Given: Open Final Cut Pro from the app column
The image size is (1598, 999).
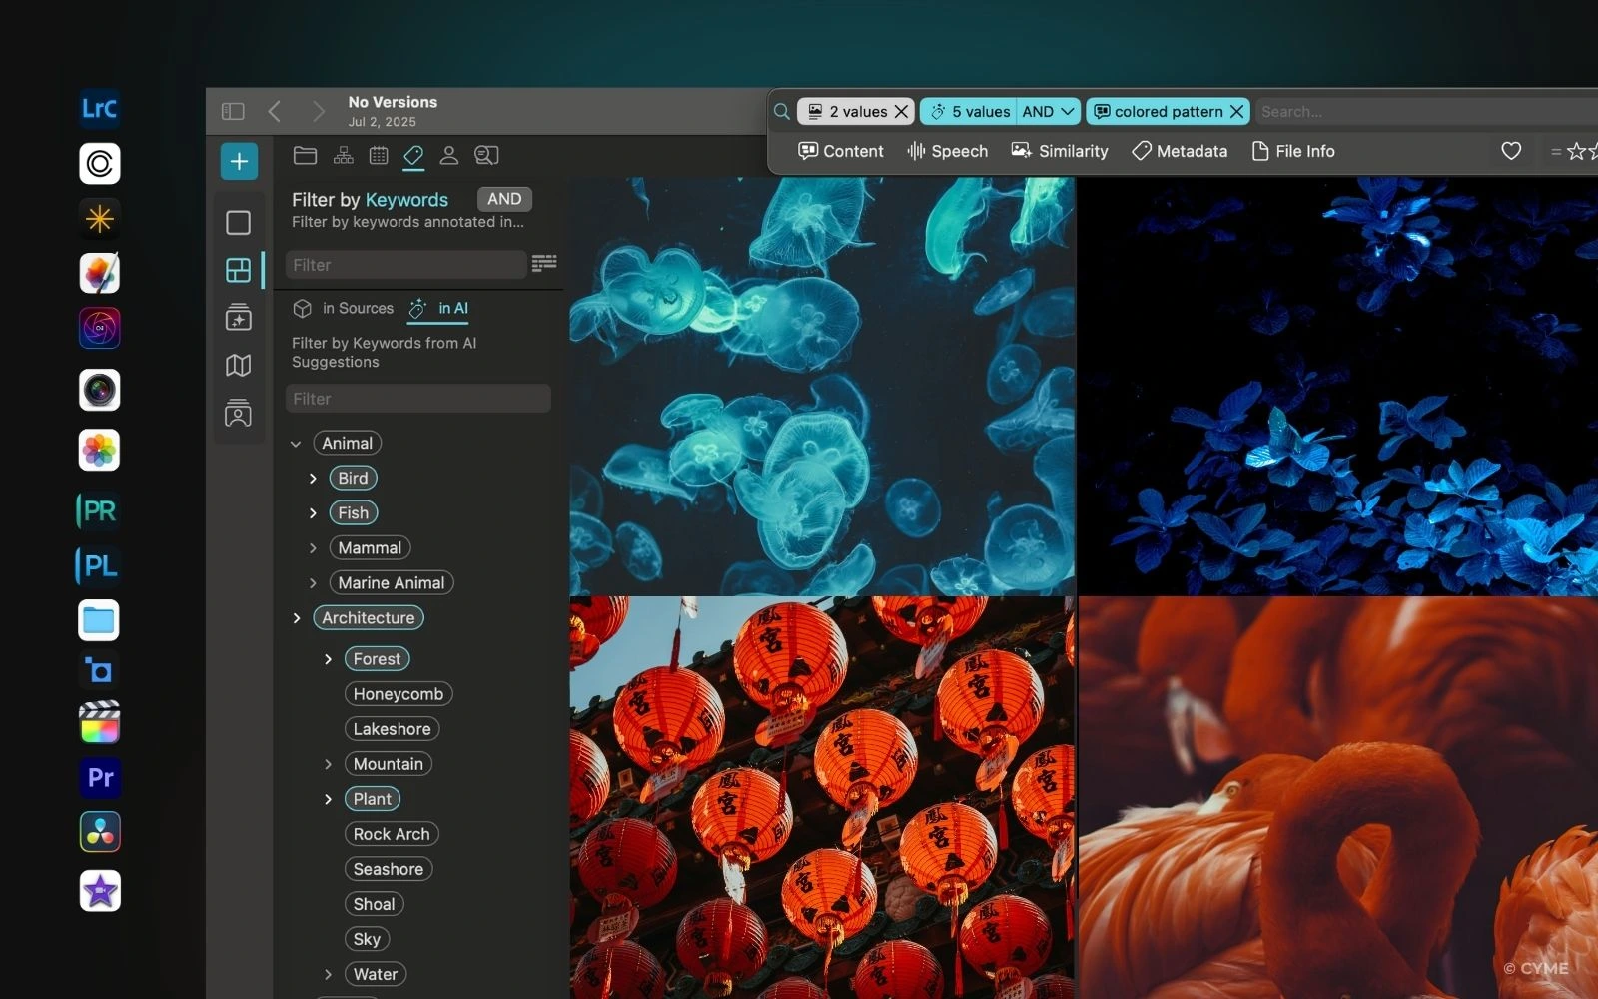Looking at the screenshot, I should tap(100, 722).
